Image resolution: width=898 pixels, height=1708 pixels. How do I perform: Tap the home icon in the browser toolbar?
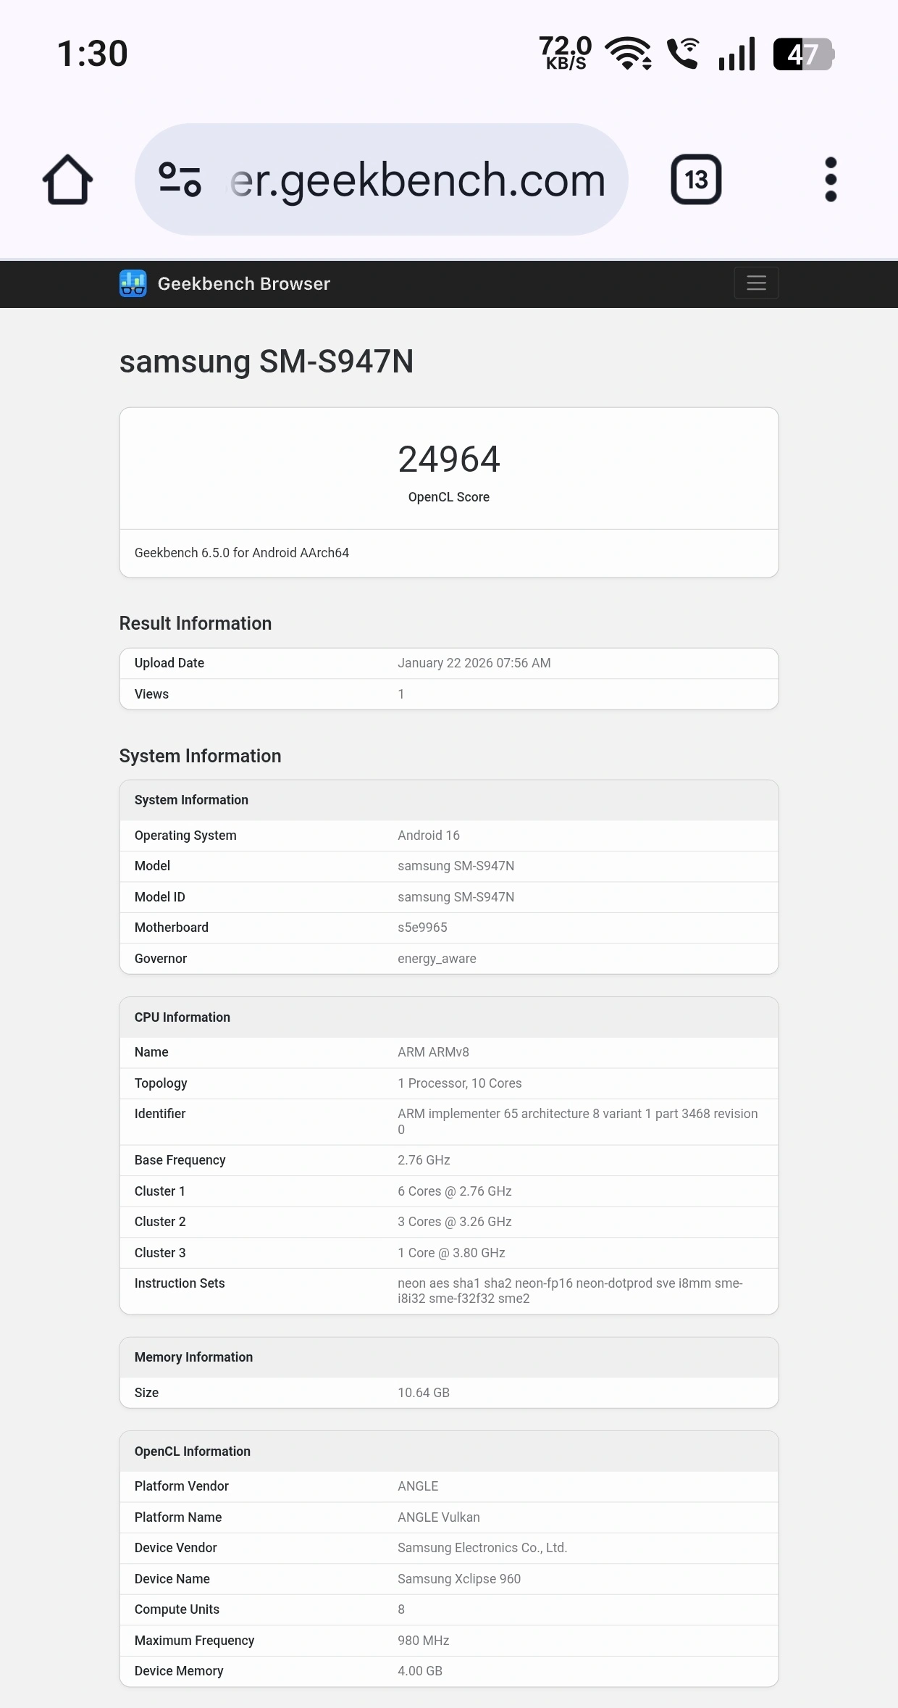(x=67, y=179)
